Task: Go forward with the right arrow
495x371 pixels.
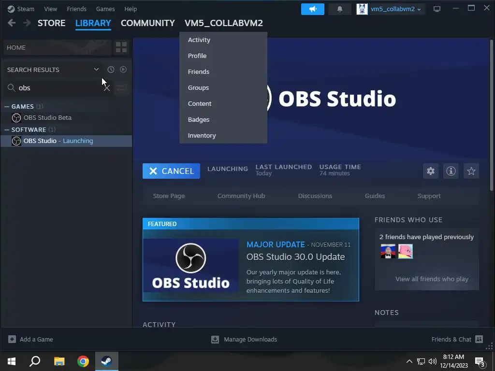Action: [x=27, y=23]
